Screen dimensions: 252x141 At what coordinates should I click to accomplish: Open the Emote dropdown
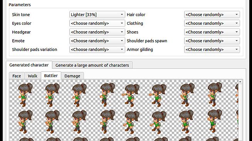97,41
